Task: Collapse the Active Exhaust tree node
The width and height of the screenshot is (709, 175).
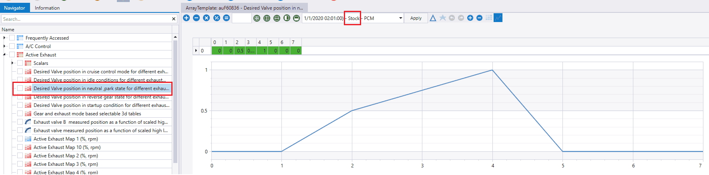Action: click(4, 55)
